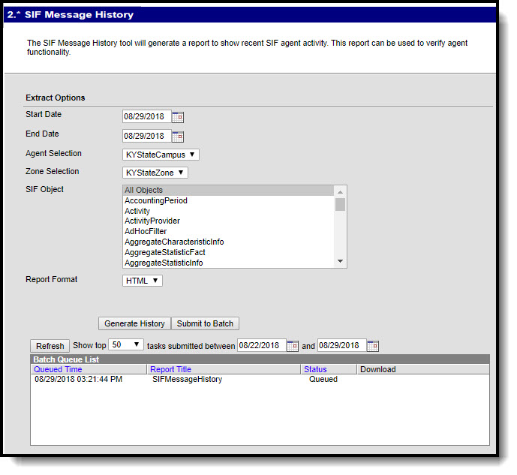This screenshot has height=475, width=517.
Task: Click the SIFMessageHistory report title
Action: pyautogui.click(x=188, y=379)
